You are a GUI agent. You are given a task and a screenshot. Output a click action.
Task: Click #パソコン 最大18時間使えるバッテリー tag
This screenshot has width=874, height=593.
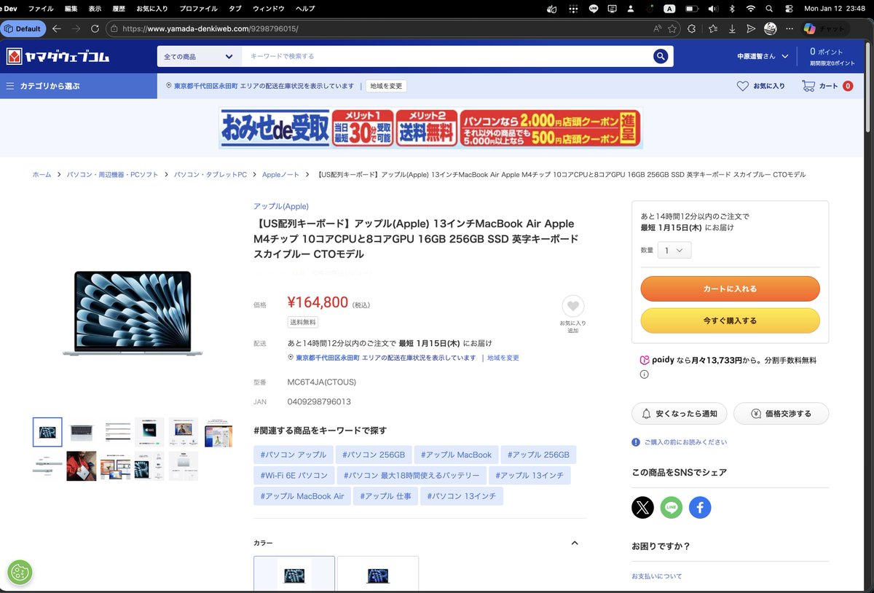point(412,476)
